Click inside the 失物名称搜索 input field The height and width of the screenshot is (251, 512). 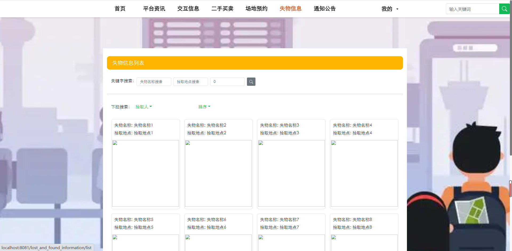tap(154, 82)
